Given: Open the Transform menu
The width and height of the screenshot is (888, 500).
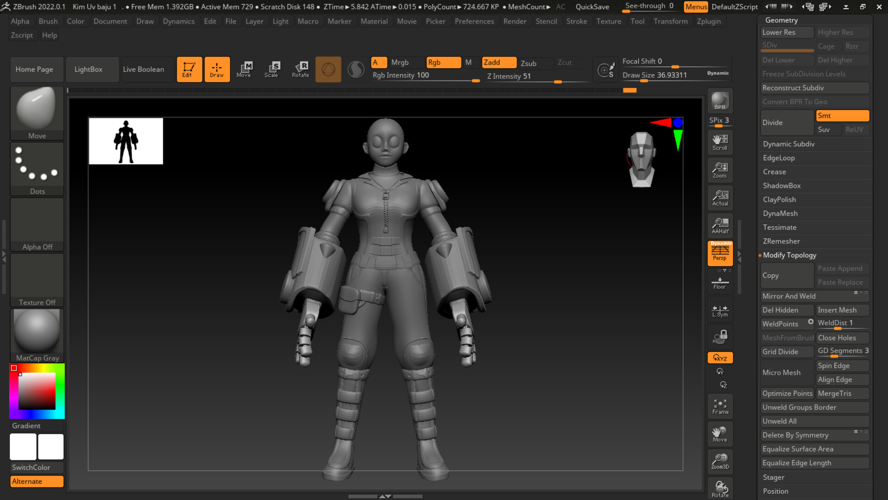Looking at the screenshot, I should [x=670, y=21].
